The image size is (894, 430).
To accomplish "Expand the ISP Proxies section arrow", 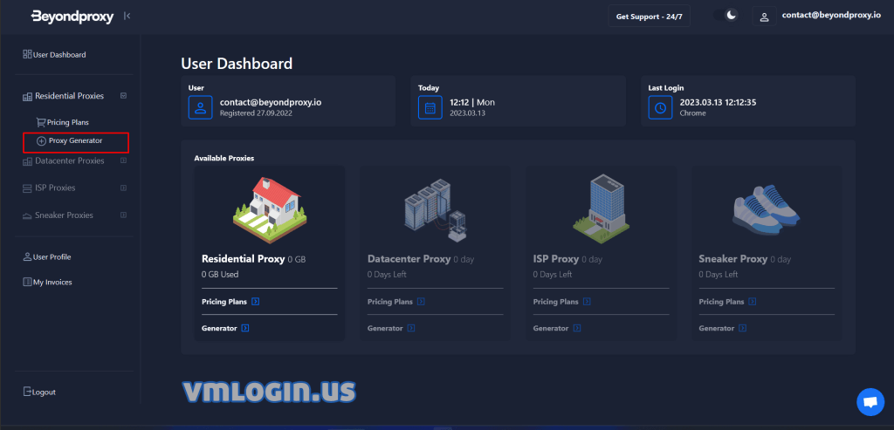I will click(123, 188).
